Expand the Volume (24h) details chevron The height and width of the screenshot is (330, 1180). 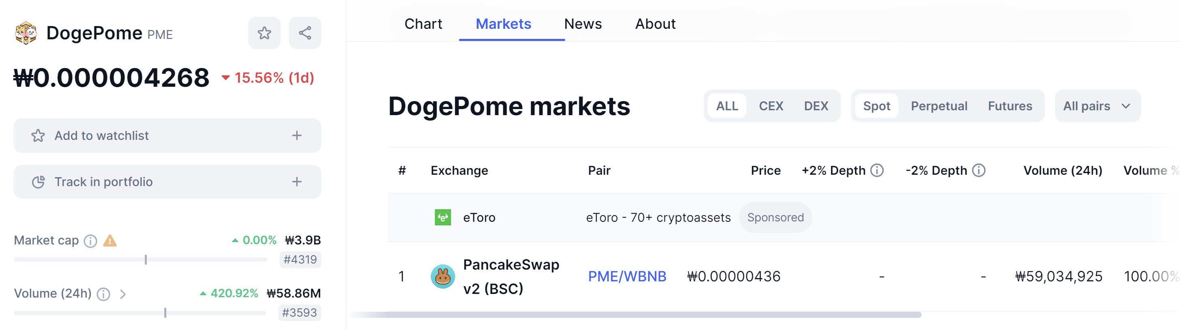click(x=123, y=294)
